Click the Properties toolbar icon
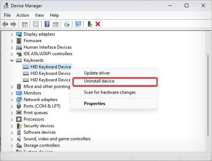 coord(36,24)
